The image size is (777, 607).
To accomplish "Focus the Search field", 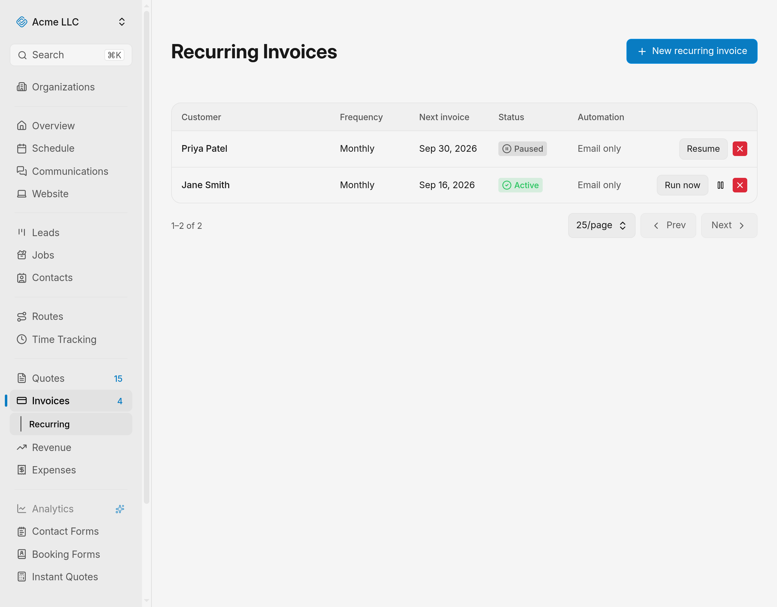I will point(71,55).
